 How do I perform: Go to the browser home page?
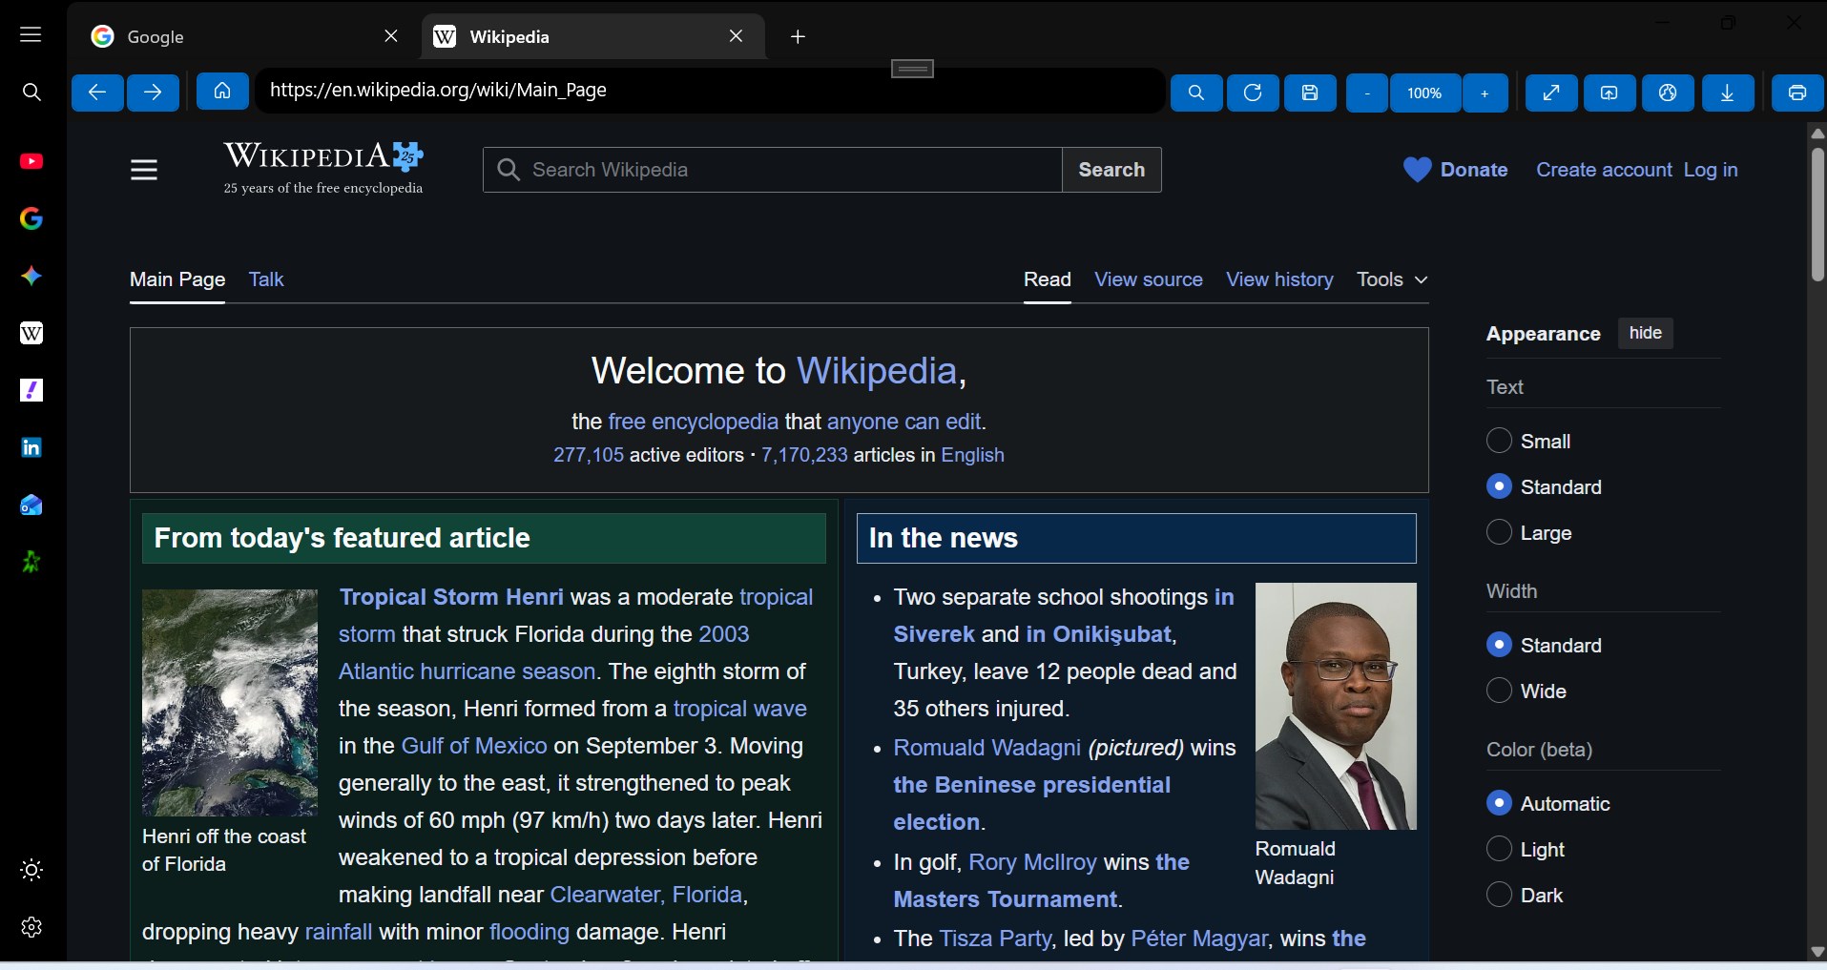(x=222, y=92)
